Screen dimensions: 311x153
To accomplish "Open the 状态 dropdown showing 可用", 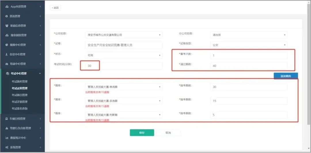I will click(124, 56).
